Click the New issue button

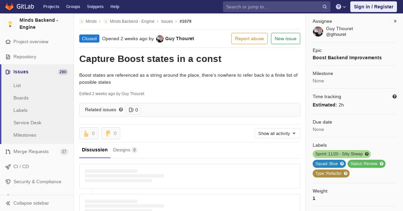pos(285,39)
